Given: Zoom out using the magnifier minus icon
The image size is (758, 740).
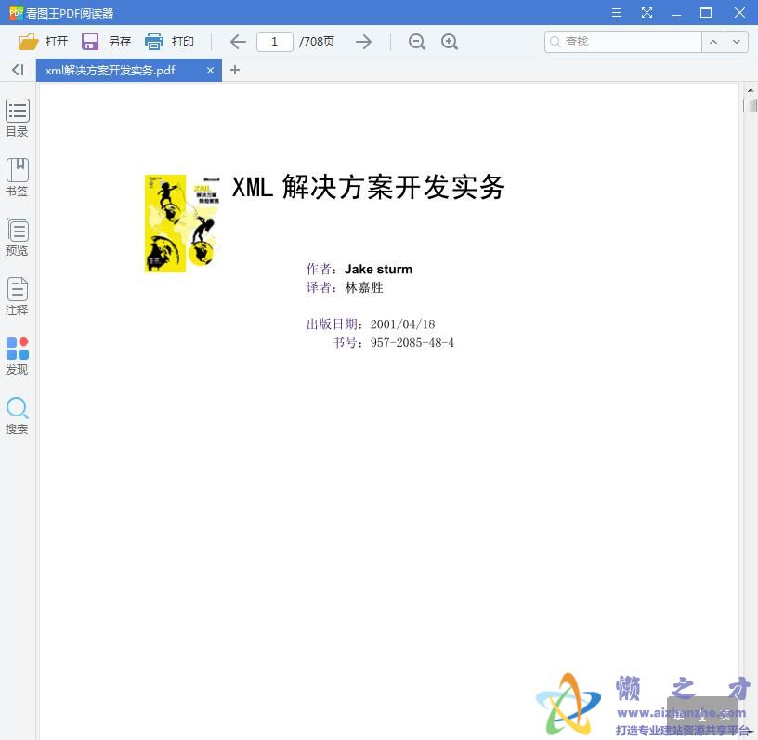Looking at the screenshot, I should pos(416,42).
